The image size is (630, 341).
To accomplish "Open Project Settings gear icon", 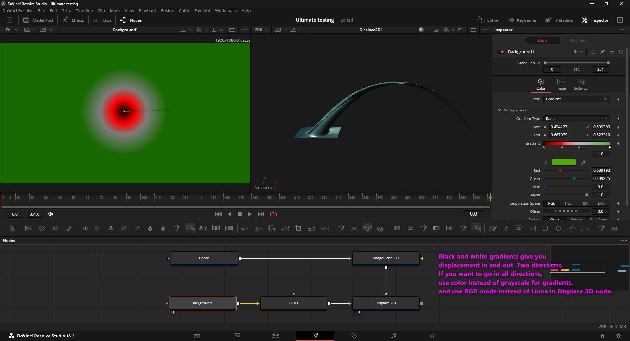I will click(619, 336).
